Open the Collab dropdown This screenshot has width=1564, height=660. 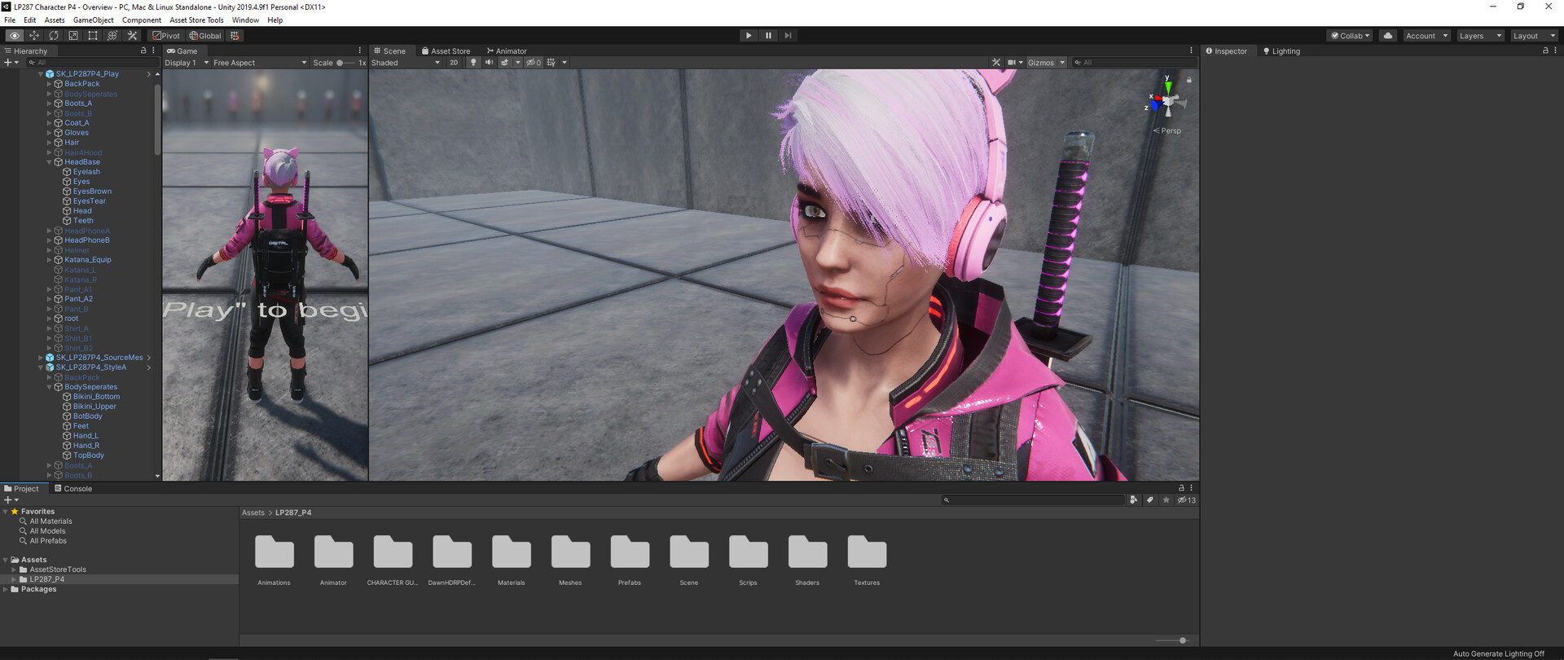tap(1351, 36)
